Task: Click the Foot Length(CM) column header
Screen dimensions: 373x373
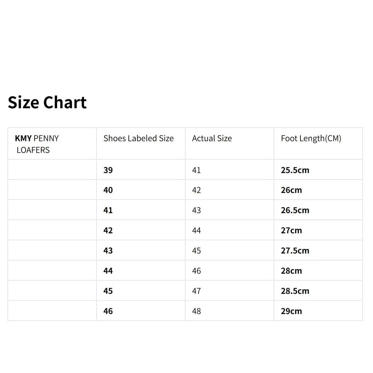Action: tap(311, 138)
